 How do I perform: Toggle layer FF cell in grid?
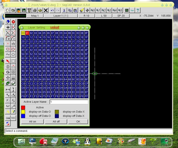[x=86, y=96]
